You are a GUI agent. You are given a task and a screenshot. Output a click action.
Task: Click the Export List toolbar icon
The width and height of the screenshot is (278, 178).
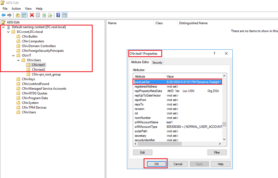click(50, 15)
